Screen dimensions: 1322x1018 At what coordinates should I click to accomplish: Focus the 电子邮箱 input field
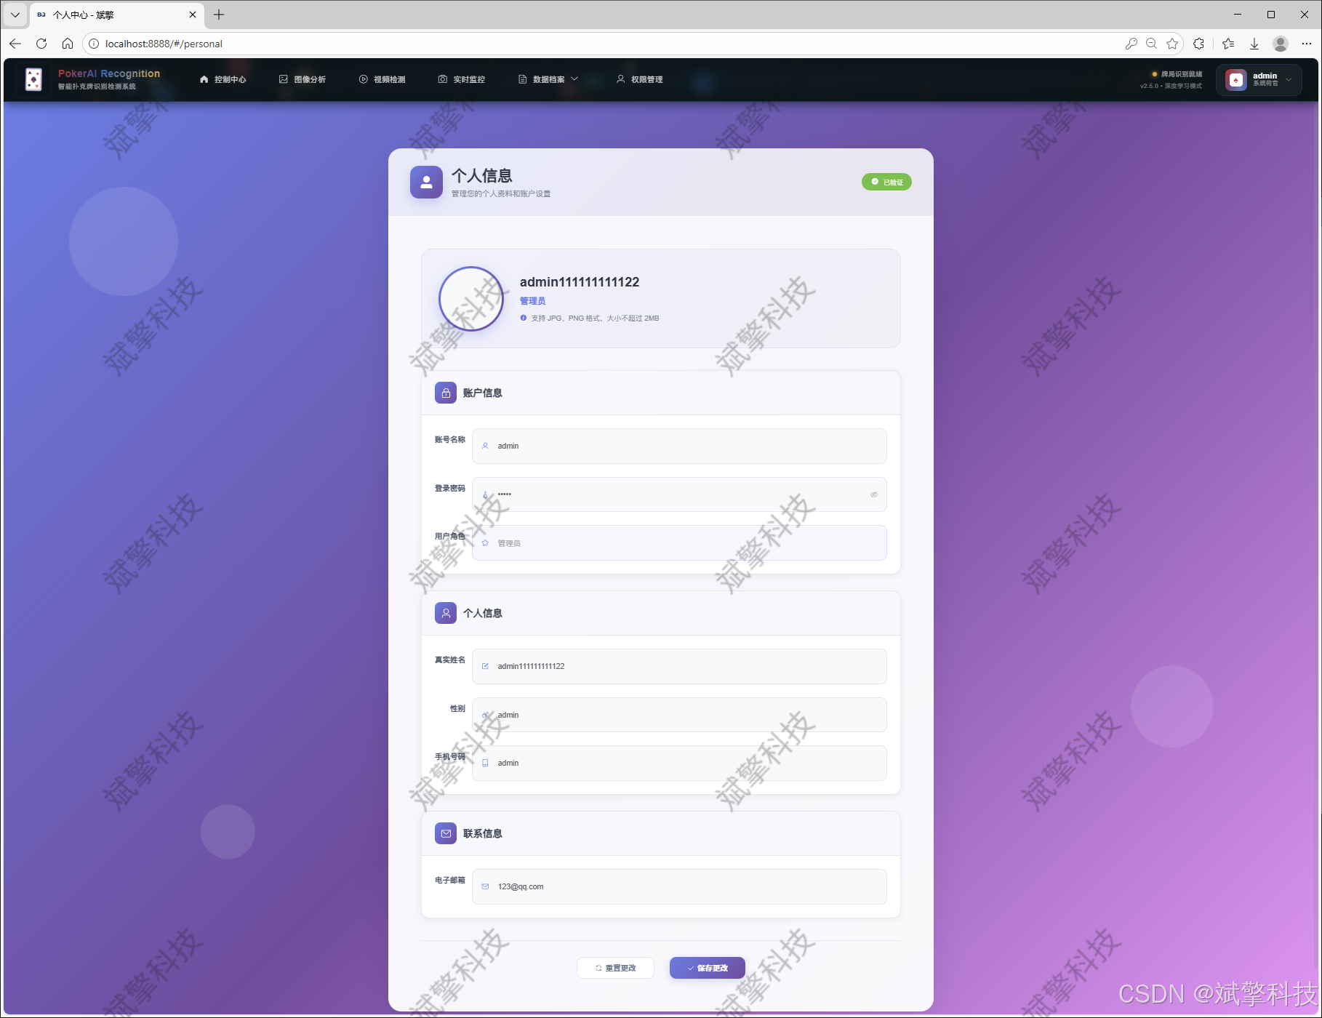coord(679,886)
